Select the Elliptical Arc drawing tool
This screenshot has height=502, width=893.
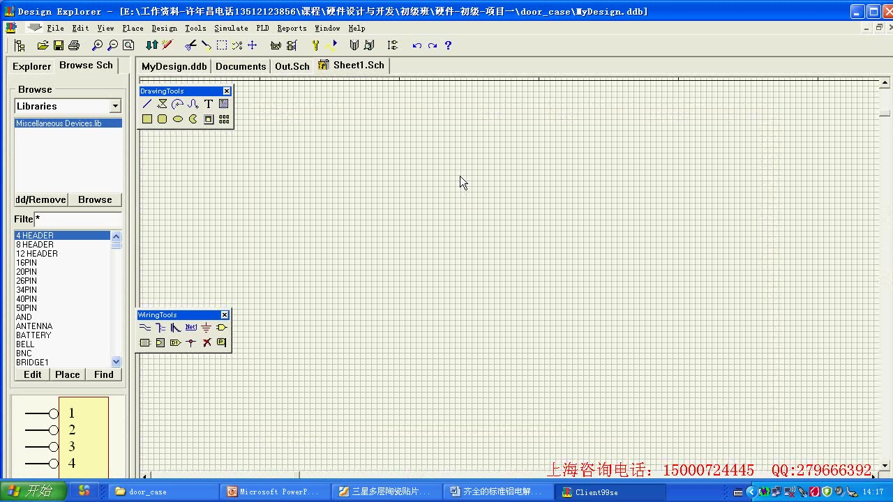pos(178,103)
